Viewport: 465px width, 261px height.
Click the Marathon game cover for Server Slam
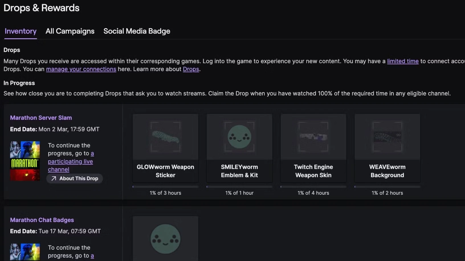(25, 161)
